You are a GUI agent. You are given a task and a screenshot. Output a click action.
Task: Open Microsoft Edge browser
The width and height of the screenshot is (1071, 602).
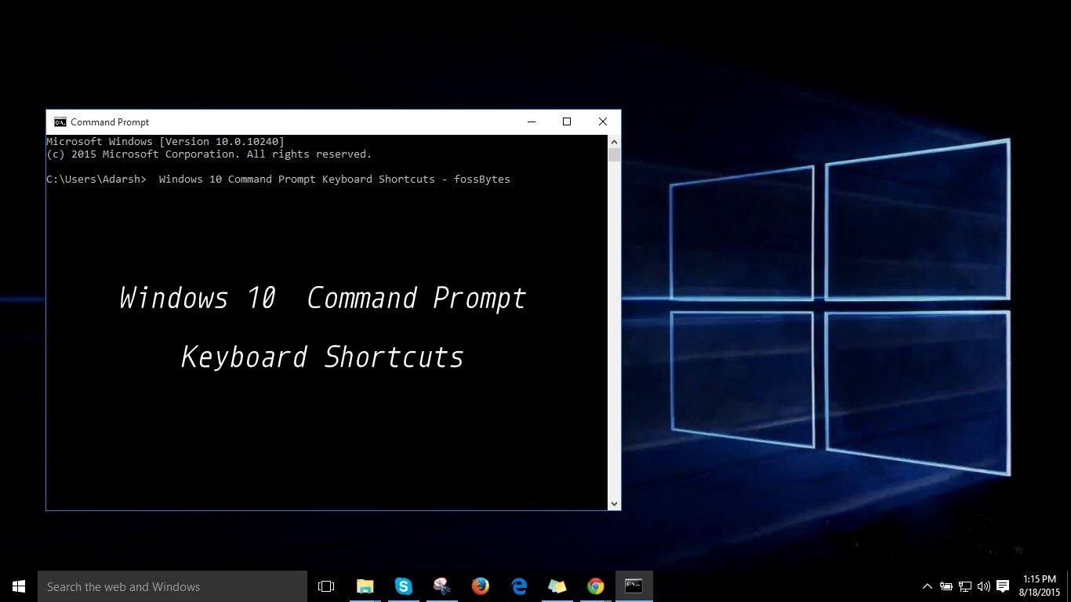[x=519, y=586]
